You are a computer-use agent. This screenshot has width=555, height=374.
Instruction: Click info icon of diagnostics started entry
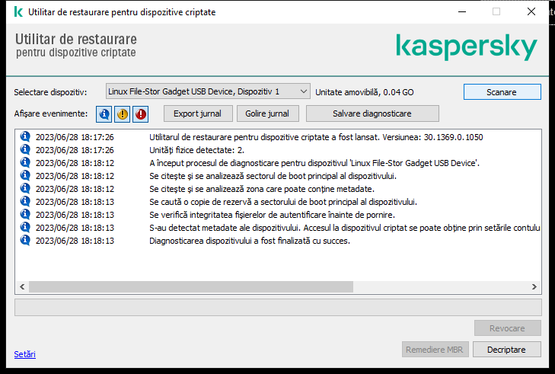(25, 162)
